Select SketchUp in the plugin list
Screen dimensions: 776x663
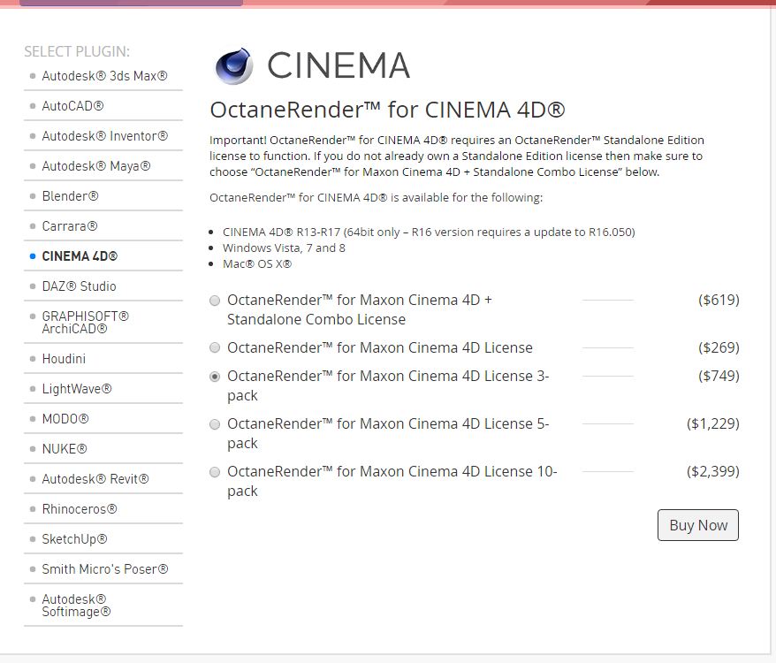coord(75,539)
